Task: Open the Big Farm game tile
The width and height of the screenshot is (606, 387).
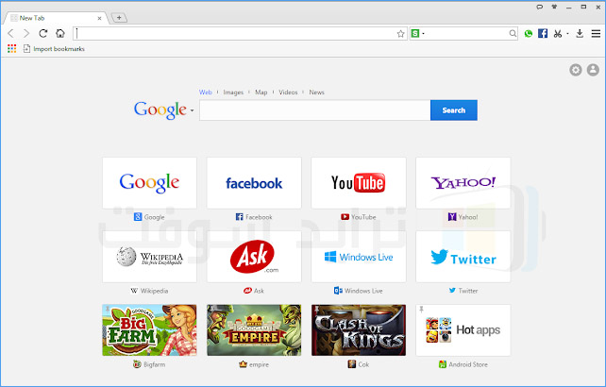Action: tap(149, 330)
